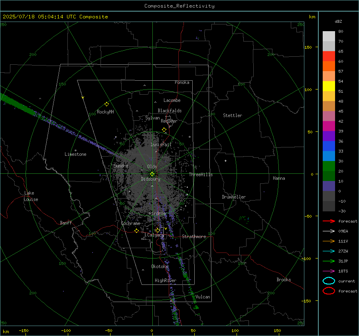This screenshot has height=336, width=359.
Task: Click the timestamp 2025/07/18 05:04:14 UTC Composite
Action: [55, 17]
